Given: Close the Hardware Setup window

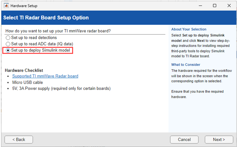Looking at the screenshot, I should tap(229, 5).
